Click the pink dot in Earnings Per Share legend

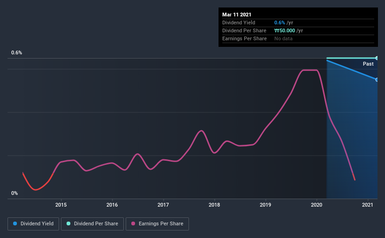132,224
